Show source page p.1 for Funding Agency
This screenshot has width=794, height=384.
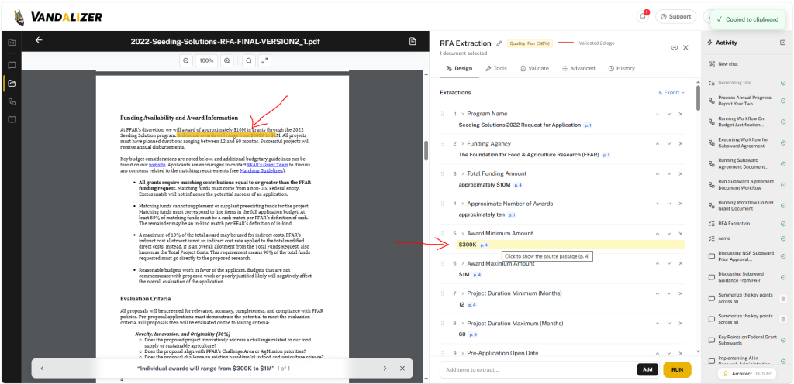pyautogui.click(x=606, y=155)
